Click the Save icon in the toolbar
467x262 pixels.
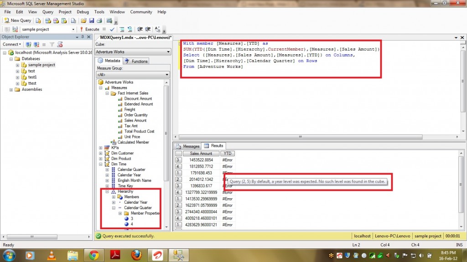pyautogui.click(x=91, y=21)
